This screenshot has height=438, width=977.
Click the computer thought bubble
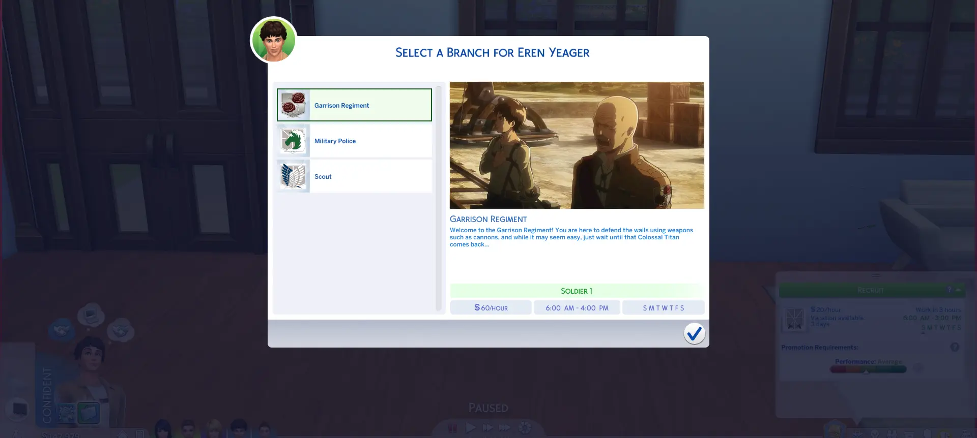coord(91,316)
